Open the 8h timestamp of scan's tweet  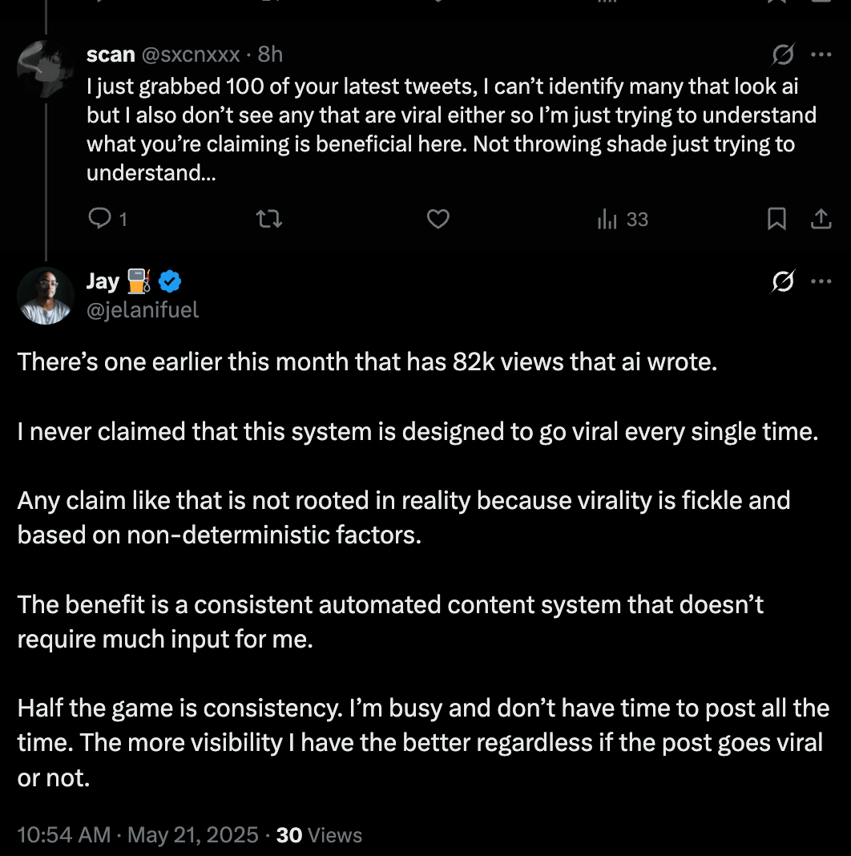pos(270,54)
